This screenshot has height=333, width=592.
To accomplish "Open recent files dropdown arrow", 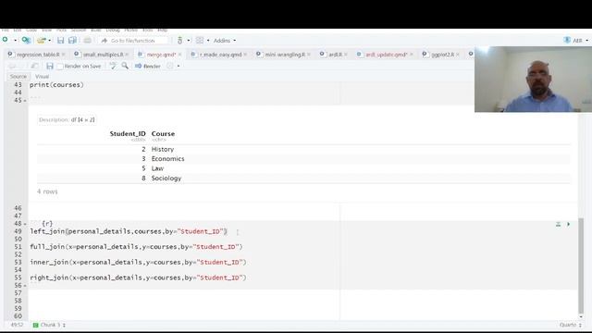I will point(49,41).
